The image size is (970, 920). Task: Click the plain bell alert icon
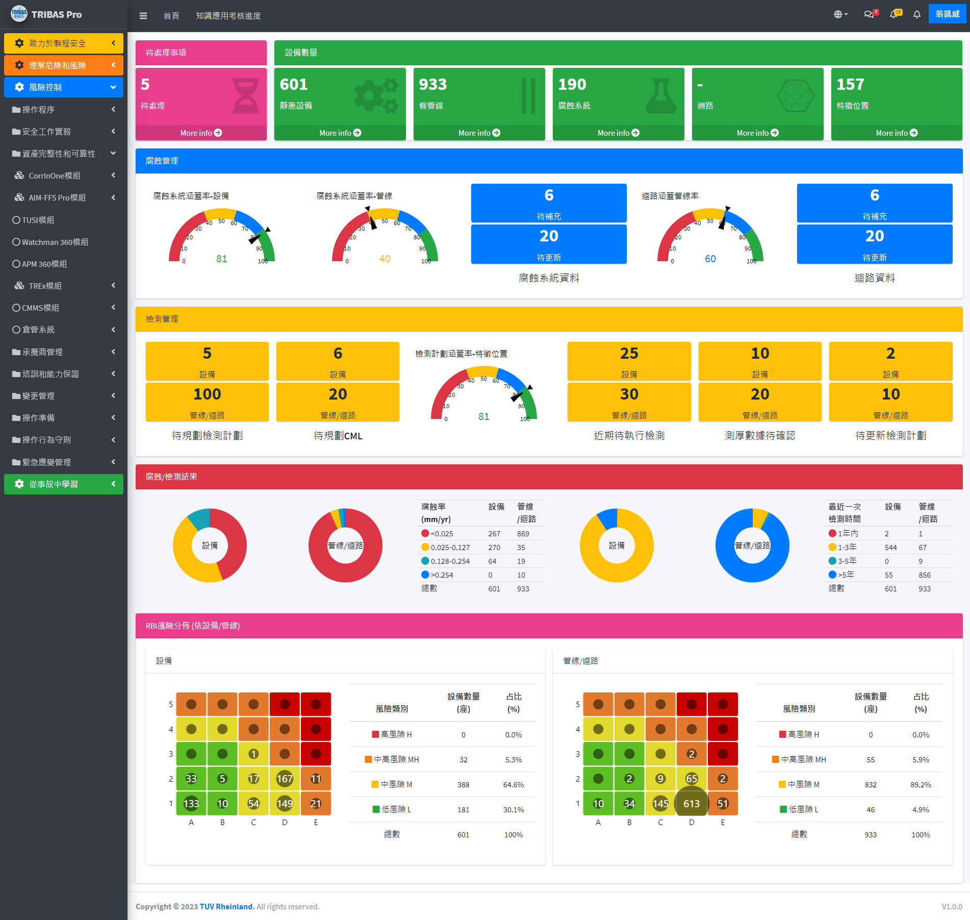coord(917,14)
